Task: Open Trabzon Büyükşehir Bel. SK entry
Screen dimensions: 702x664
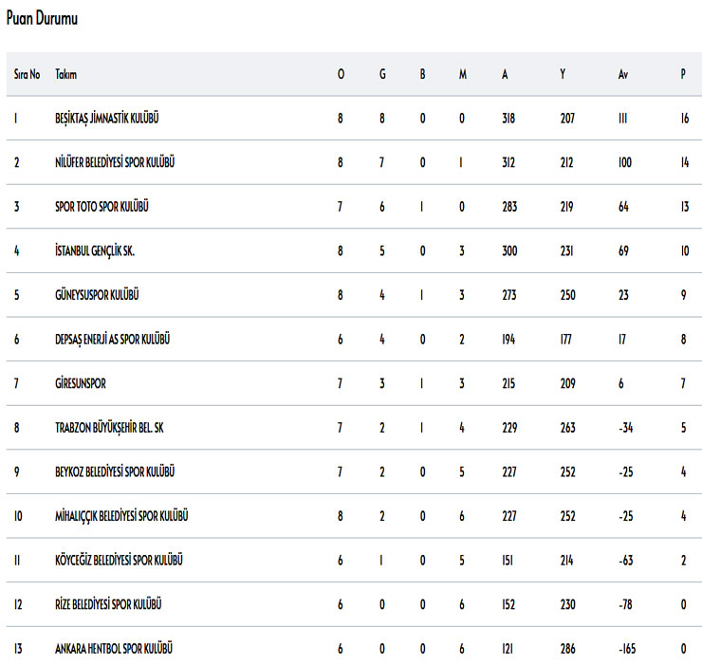Action: click(111, 427)
